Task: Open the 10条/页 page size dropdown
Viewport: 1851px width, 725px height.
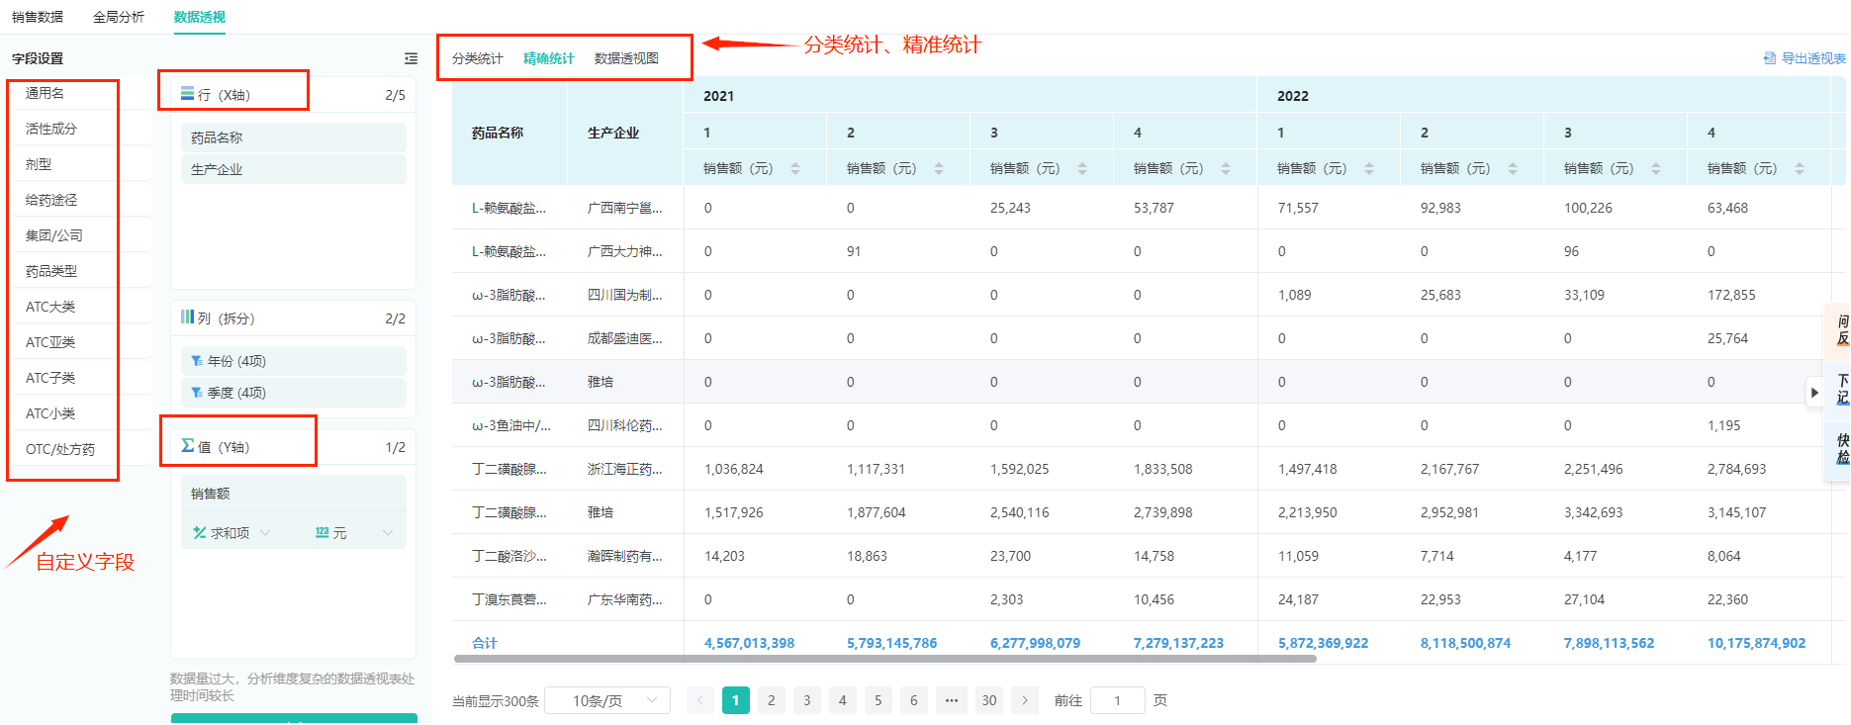Action: tap(607, 700)
